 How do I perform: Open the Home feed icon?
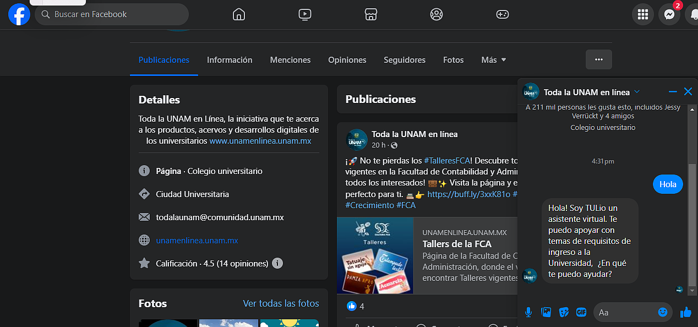[x=238, y=14]
